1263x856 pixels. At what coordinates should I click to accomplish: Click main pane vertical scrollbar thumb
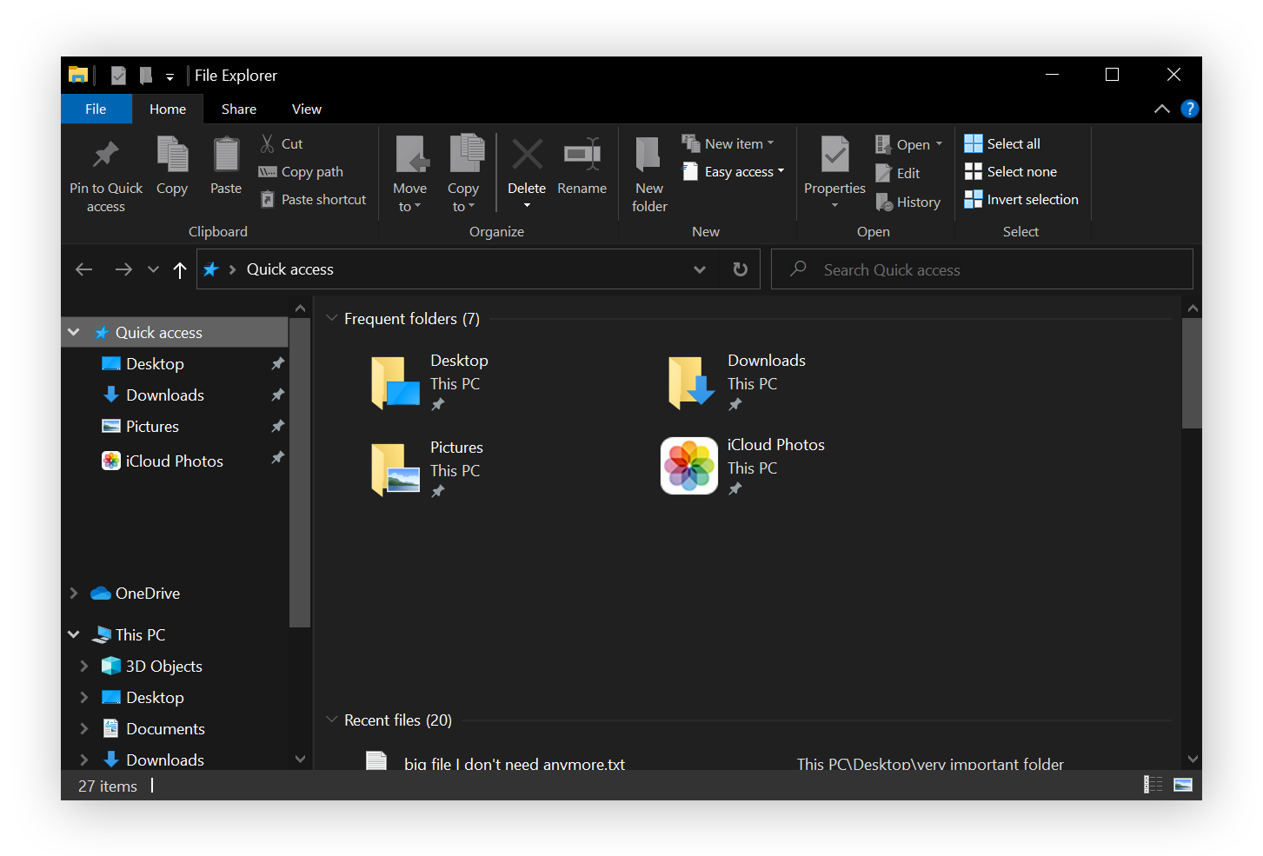[x=1193, y=372]
